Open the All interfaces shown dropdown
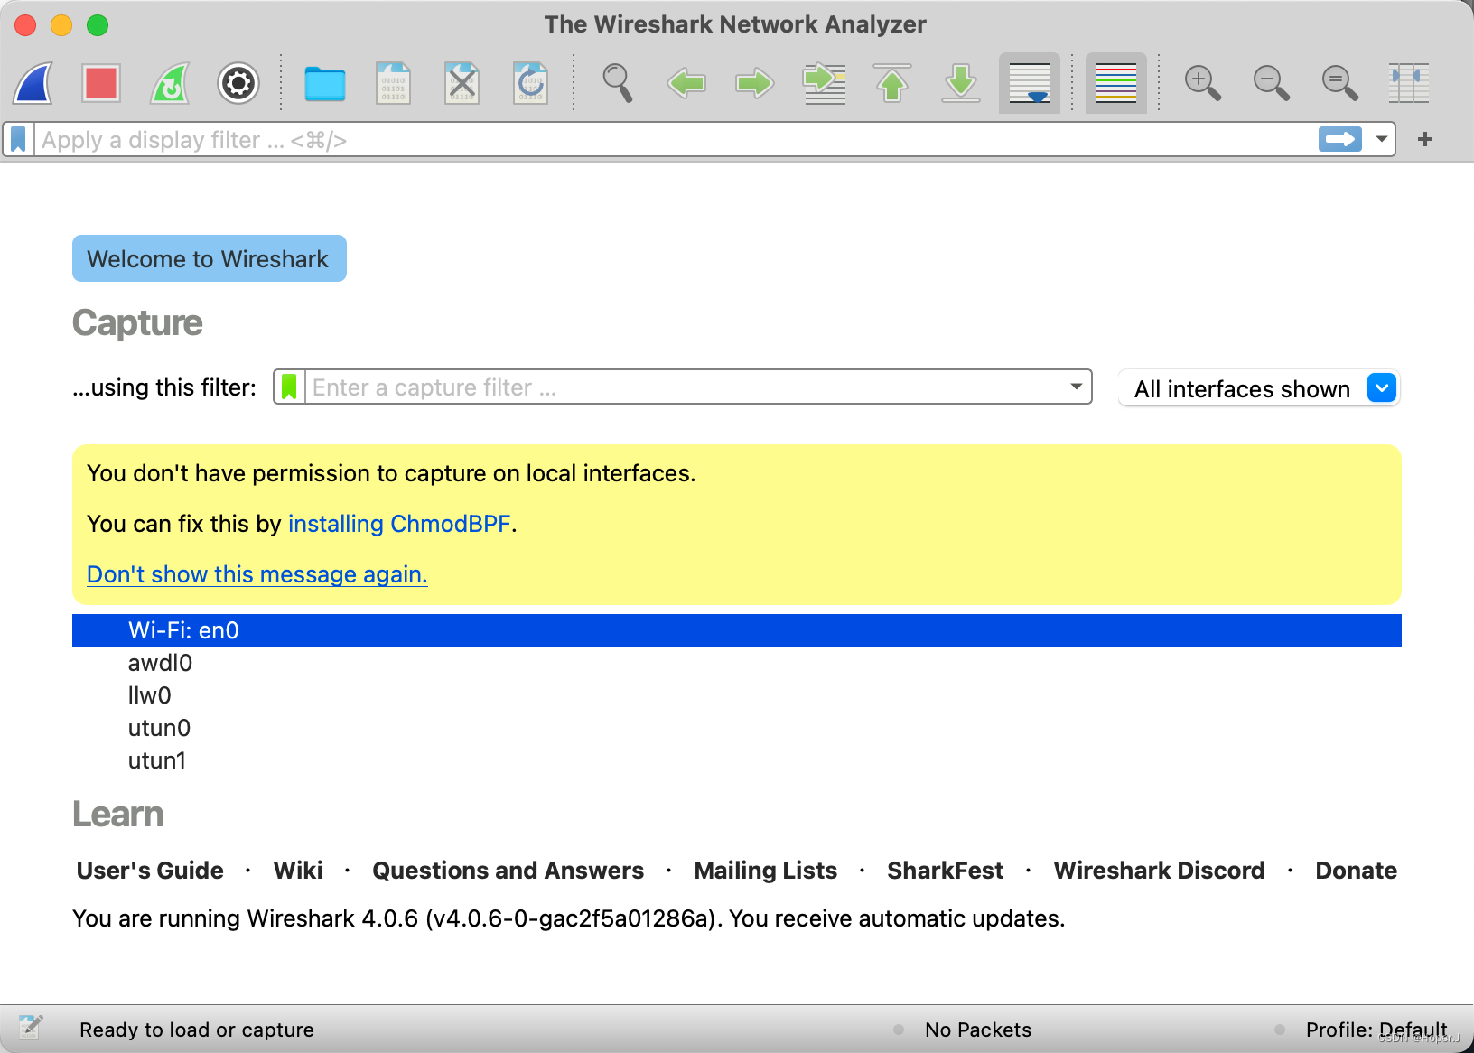This screenshot has width=1474, height=1053. point(1259,388)
